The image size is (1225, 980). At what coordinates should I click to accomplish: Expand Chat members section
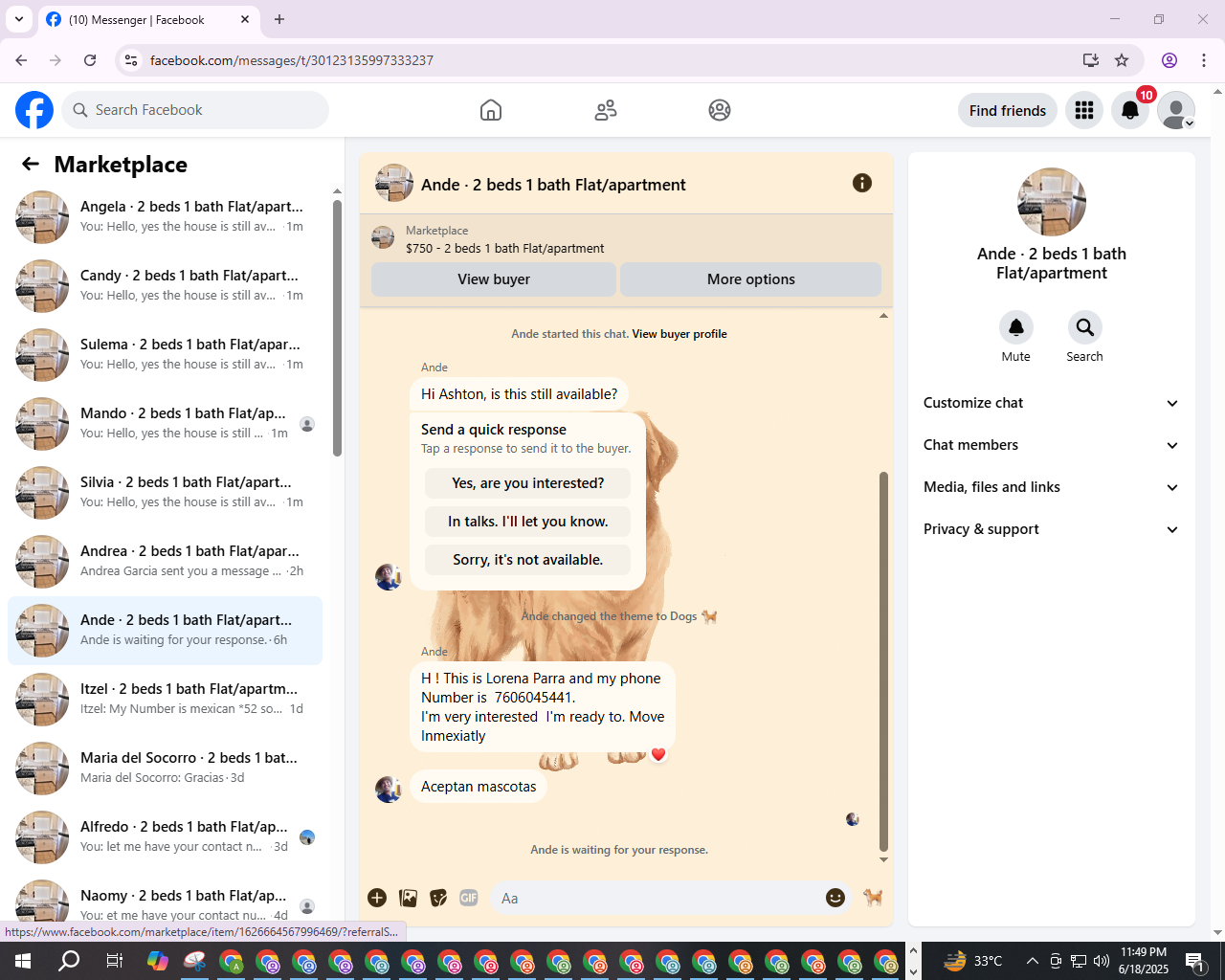pyautogui.click(x=1051, y=445)
